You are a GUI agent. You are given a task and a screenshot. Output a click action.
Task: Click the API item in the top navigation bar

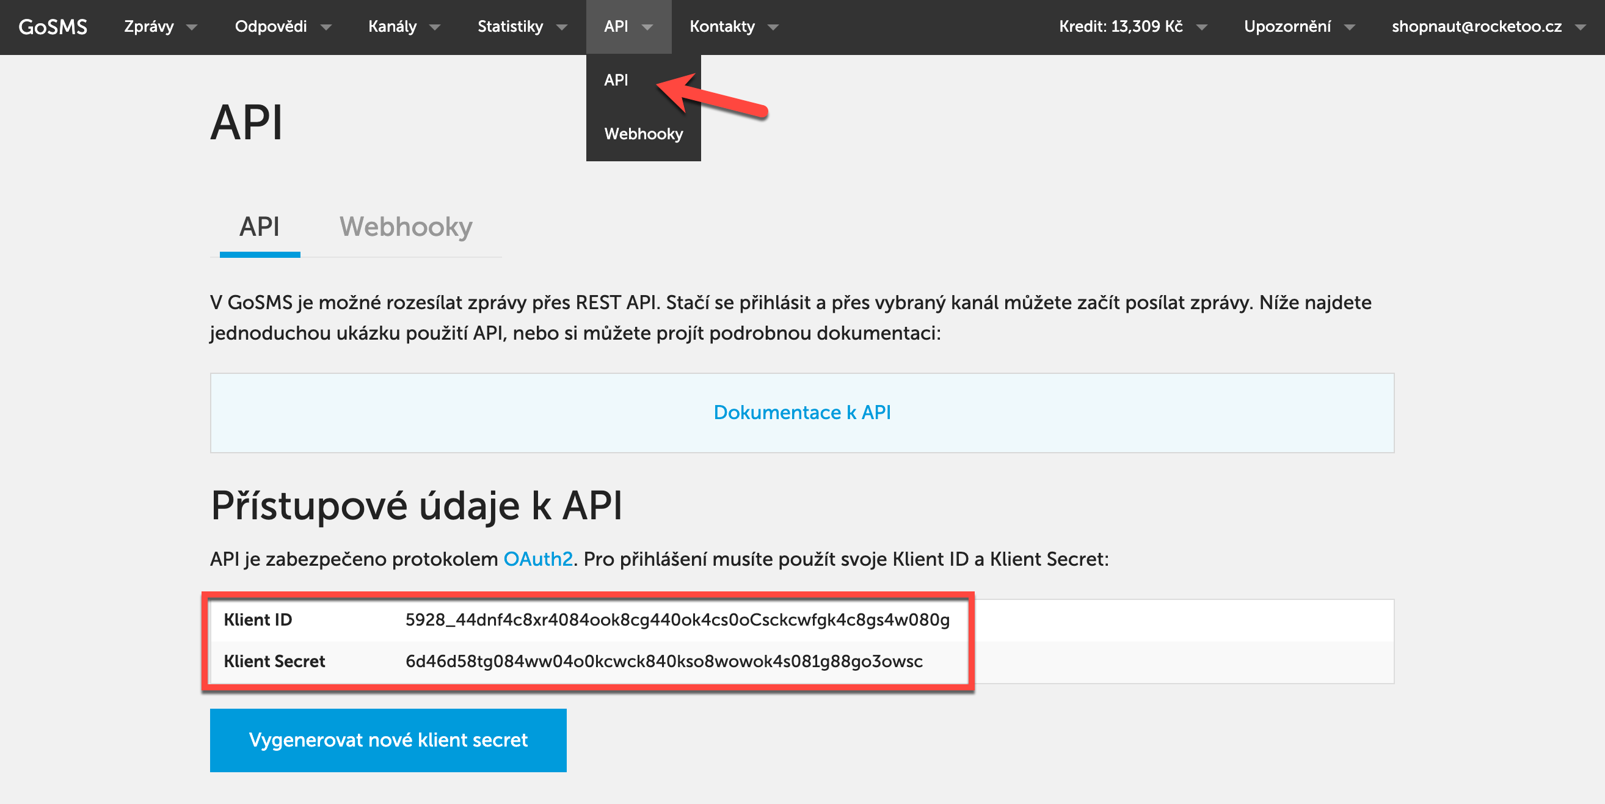[616, 26]
